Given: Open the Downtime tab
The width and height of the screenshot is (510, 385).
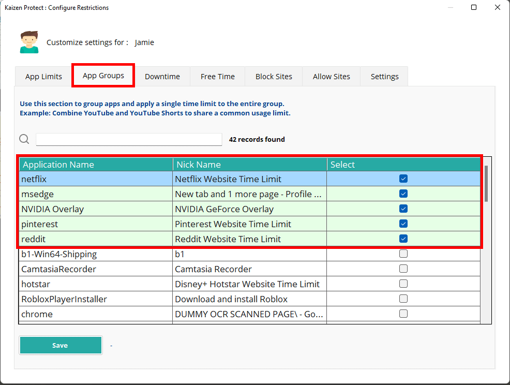Looking at the screenshot, I should [162, 77].
